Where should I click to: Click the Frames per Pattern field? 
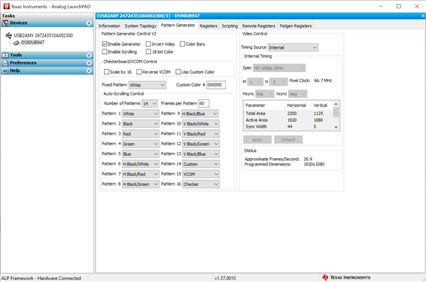[204, 103]
